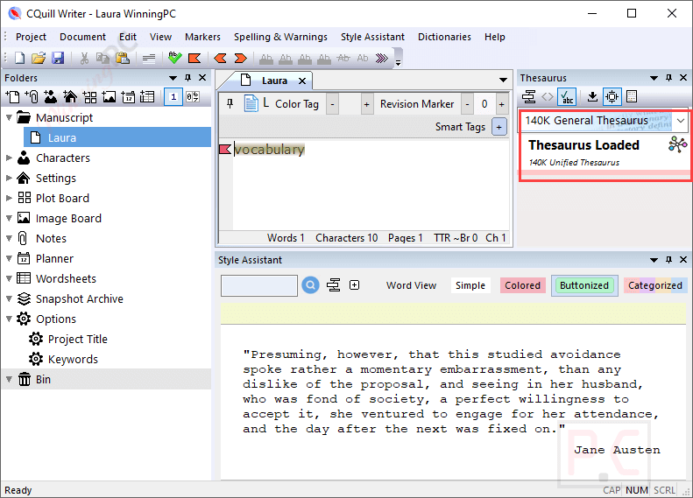Open the Dictionaries menu
This screenshot has height=498, width=693.
click(x=444, y=37)
